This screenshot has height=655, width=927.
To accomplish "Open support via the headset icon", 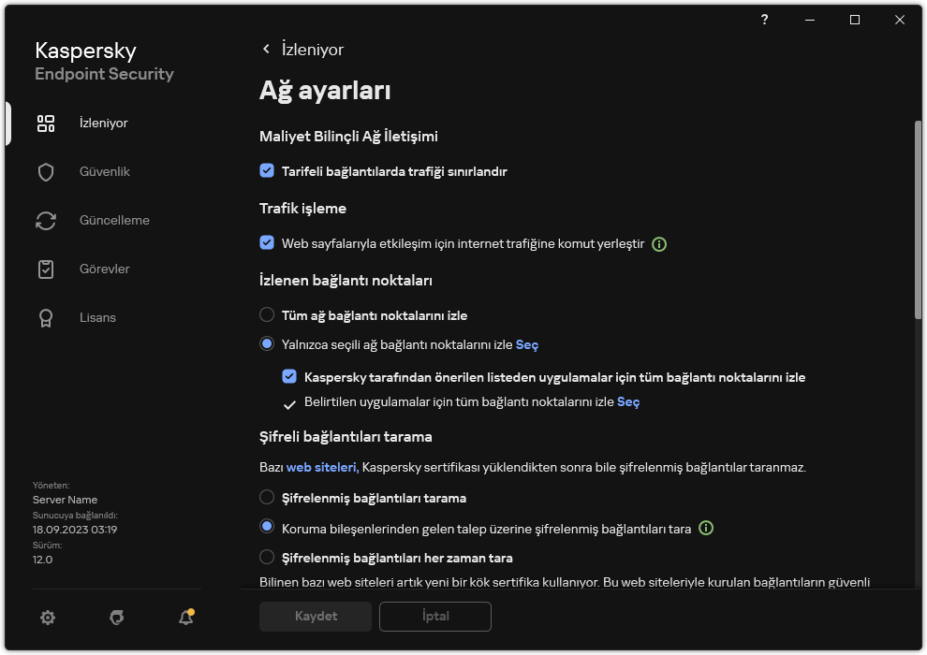I will pyautogui.click(x=116, y=618).
